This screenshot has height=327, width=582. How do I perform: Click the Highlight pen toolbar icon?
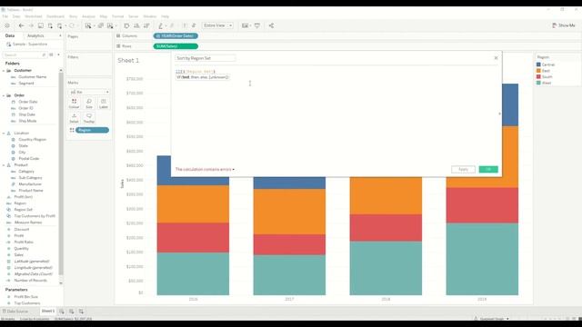pyautogui.click(x=161, y=25)
